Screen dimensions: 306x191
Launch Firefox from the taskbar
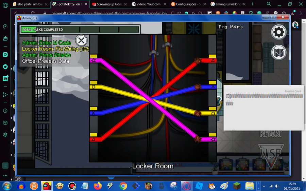98,186
